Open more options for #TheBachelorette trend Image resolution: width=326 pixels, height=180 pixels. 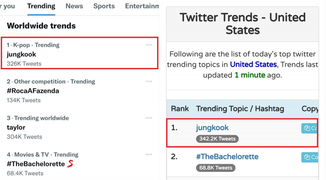[149, 154]
